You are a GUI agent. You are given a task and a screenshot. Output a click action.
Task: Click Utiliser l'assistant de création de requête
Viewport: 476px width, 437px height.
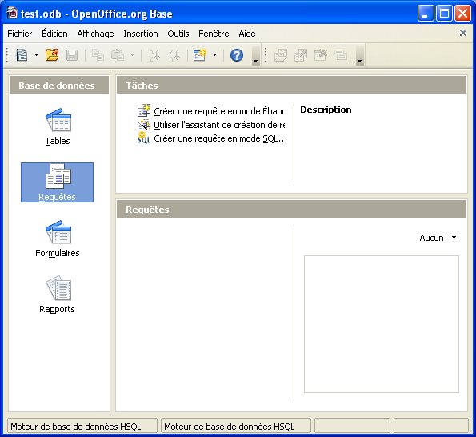(x=219, y=125)
